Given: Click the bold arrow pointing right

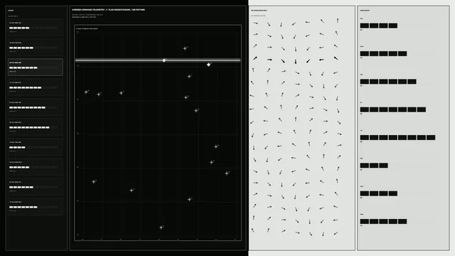Looking at the screenshot, I should (269, 60).
